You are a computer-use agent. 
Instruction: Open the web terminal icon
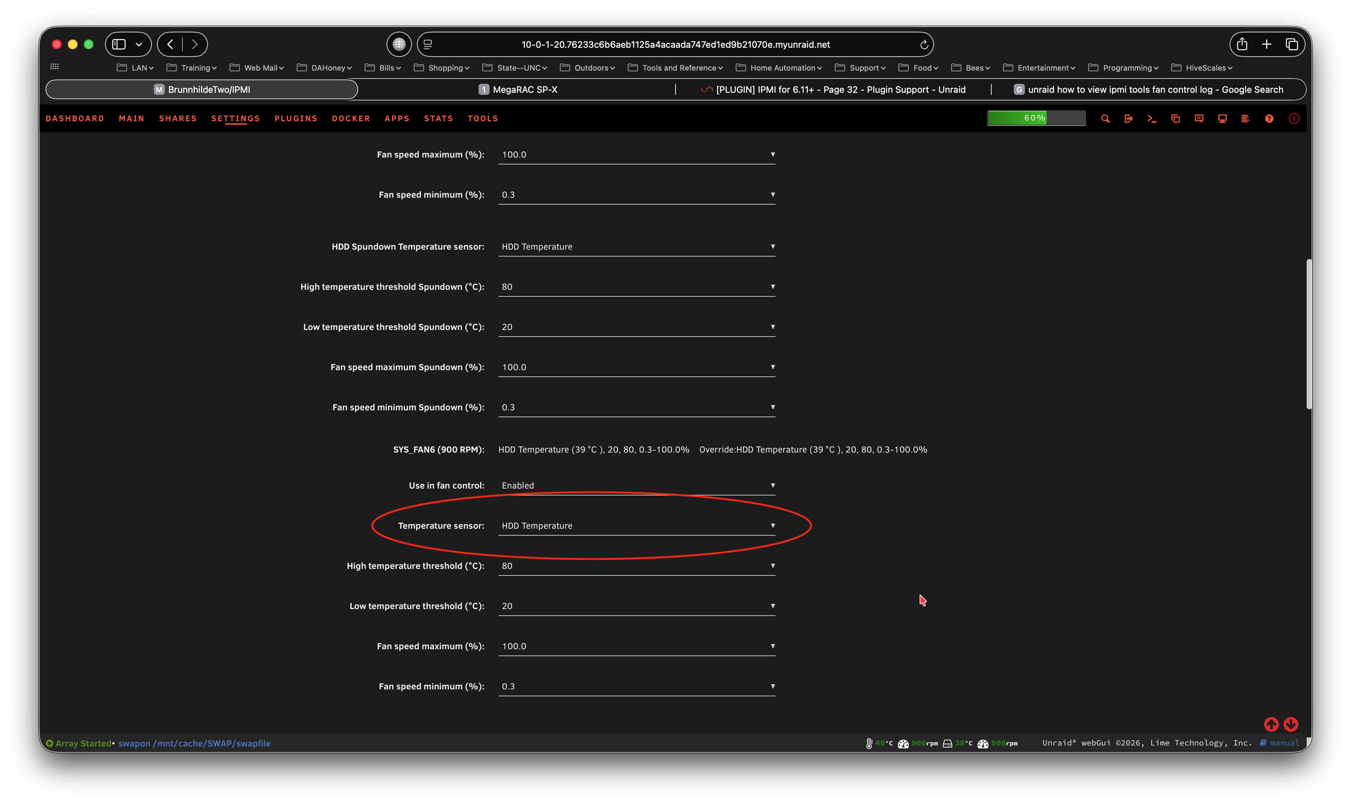[x=1152, y=119]
